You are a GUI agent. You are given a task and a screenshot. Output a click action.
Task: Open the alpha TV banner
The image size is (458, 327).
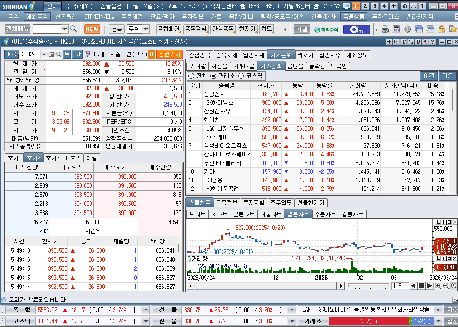point(357,29)
